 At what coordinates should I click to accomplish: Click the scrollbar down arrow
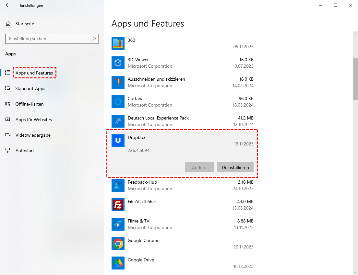pyautogui.click(x=355, y=272)
